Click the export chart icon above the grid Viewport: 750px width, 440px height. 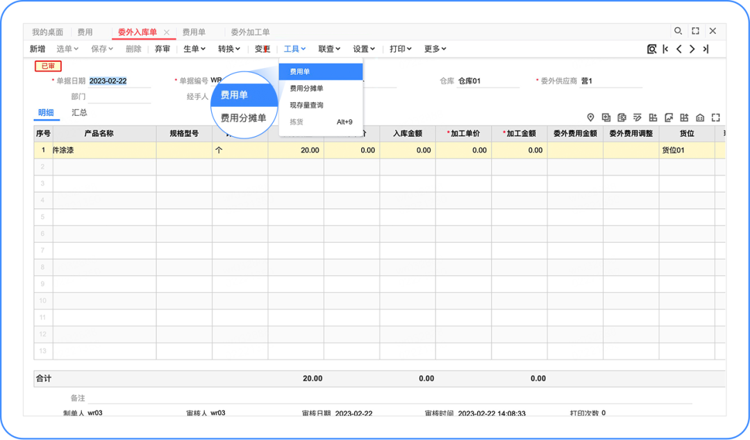tap(668, 117)
